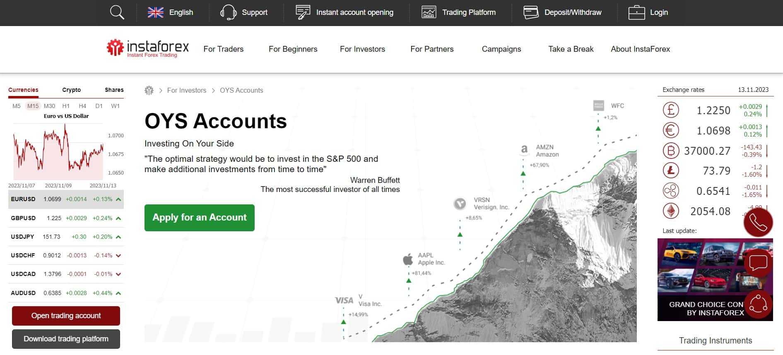Switch chart timeframe to H1
Image resolution: width=783 pixels, height=355 pixels.
(66, 106)
